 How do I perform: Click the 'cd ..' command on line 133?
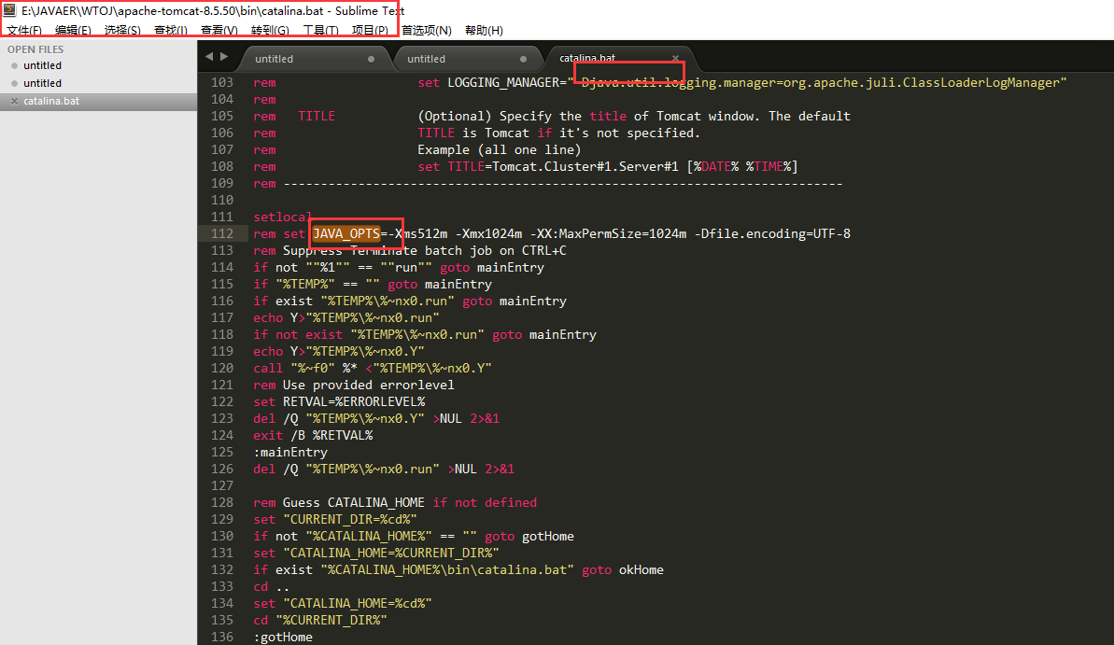click(x=272, y=587)
